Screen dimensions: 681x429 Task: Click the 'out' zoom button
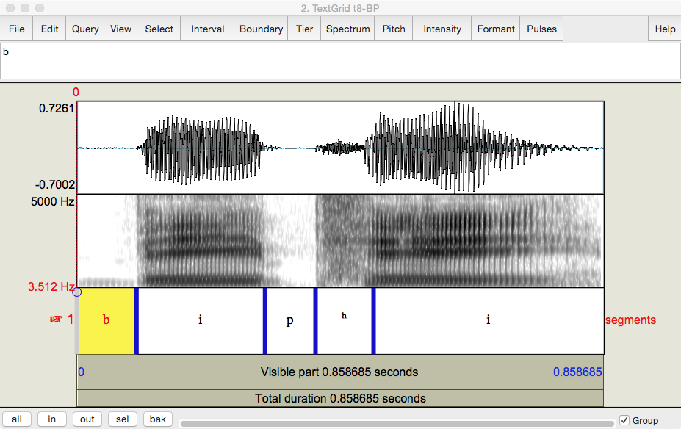(x=87, y=419)
